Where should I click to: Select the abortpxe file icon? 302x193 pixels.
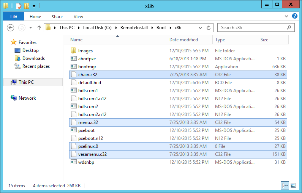pyautogui.click(x=74, y=58)
